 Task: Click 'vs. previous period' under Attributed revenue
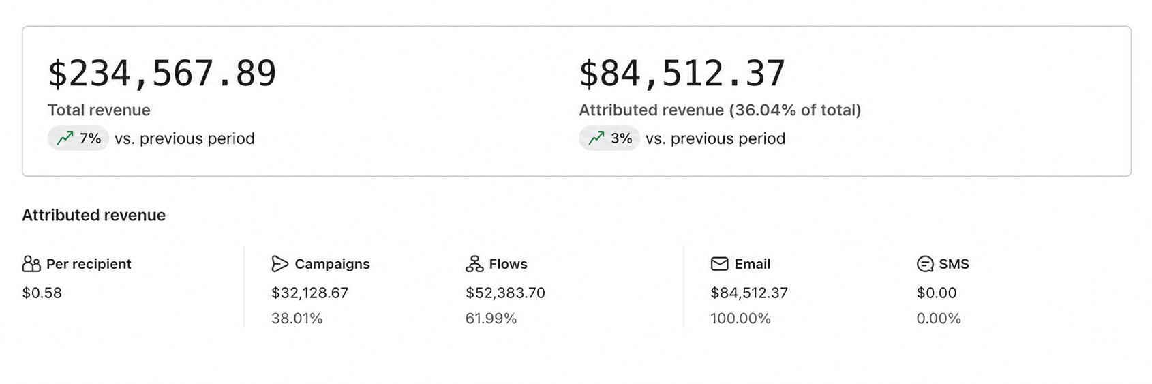[716, 138]
